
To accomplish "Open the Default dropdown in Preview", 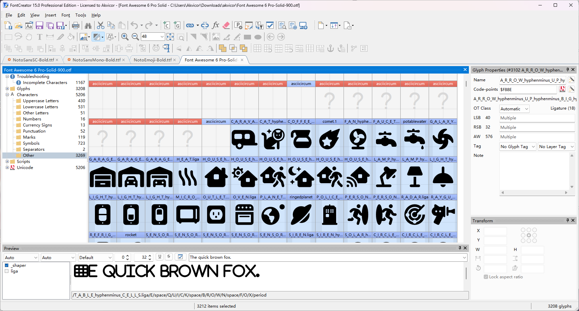I will click(x=96, y=257).
